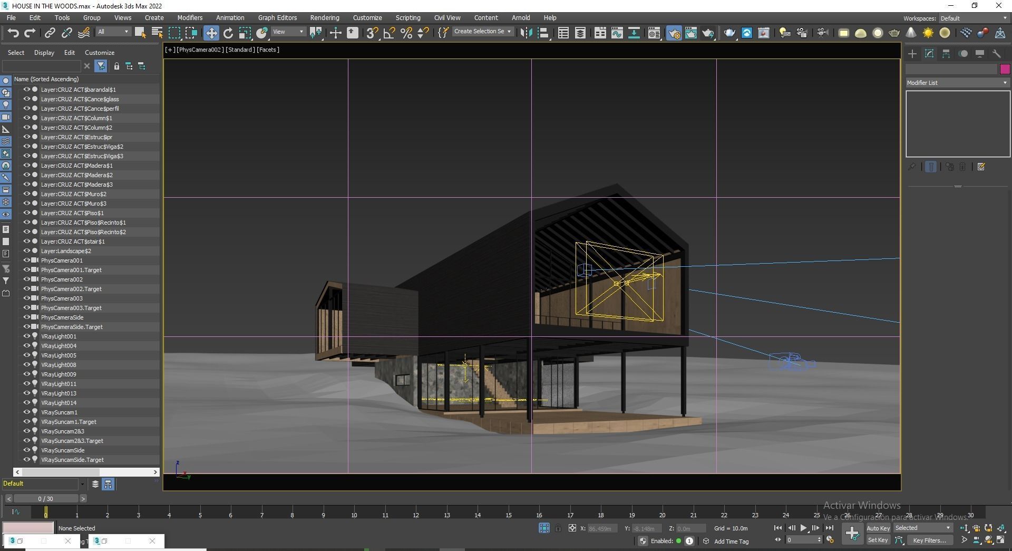This screenshot has width=1012, height=551.
Task: Open the Scripting menu
Action: tap(408, 17)
